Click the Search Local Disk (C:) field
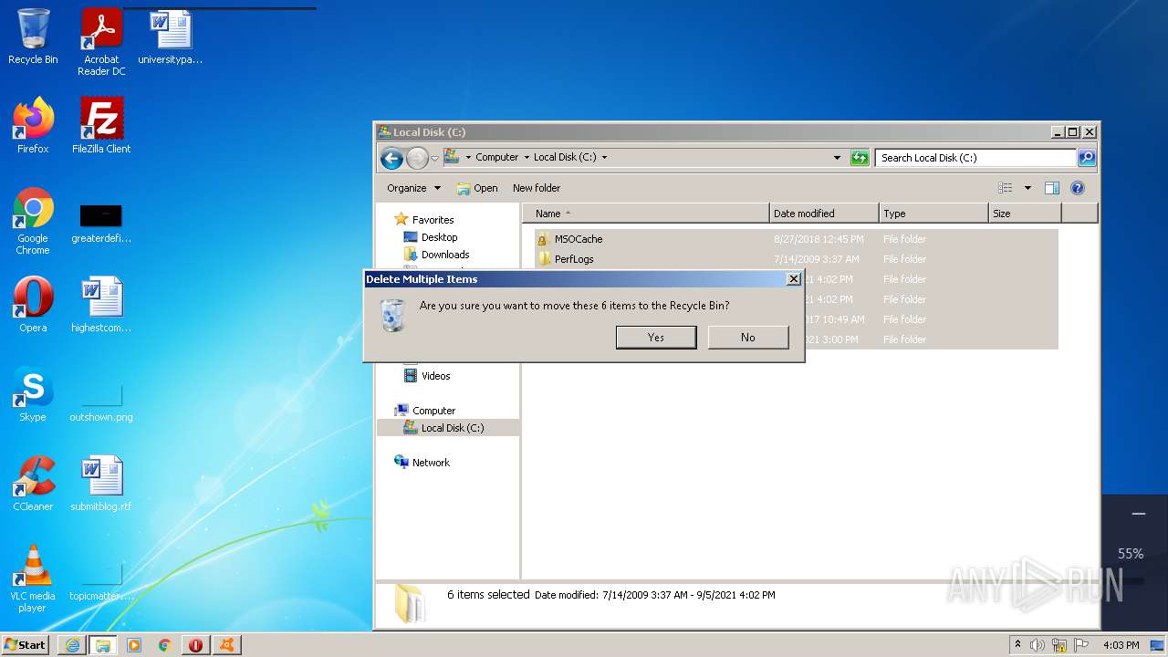This screenshot has width=1168, height=657. 975,158
